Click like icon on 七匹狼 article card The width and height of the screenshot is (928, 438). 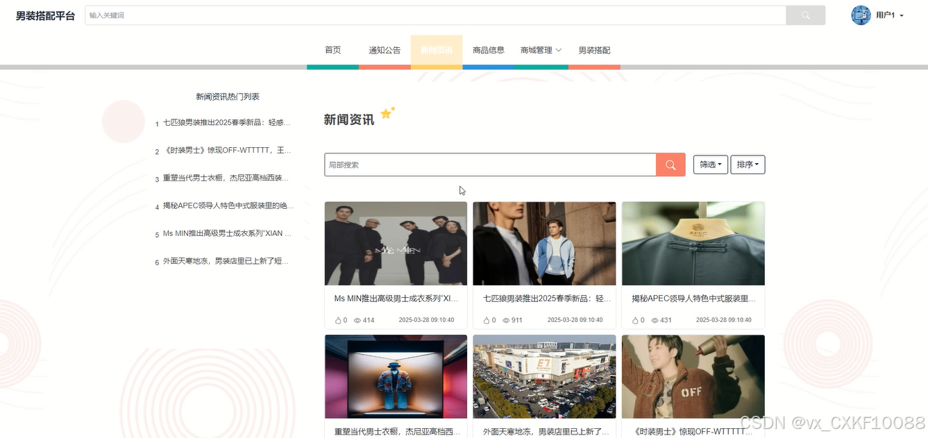coord(487,320)
